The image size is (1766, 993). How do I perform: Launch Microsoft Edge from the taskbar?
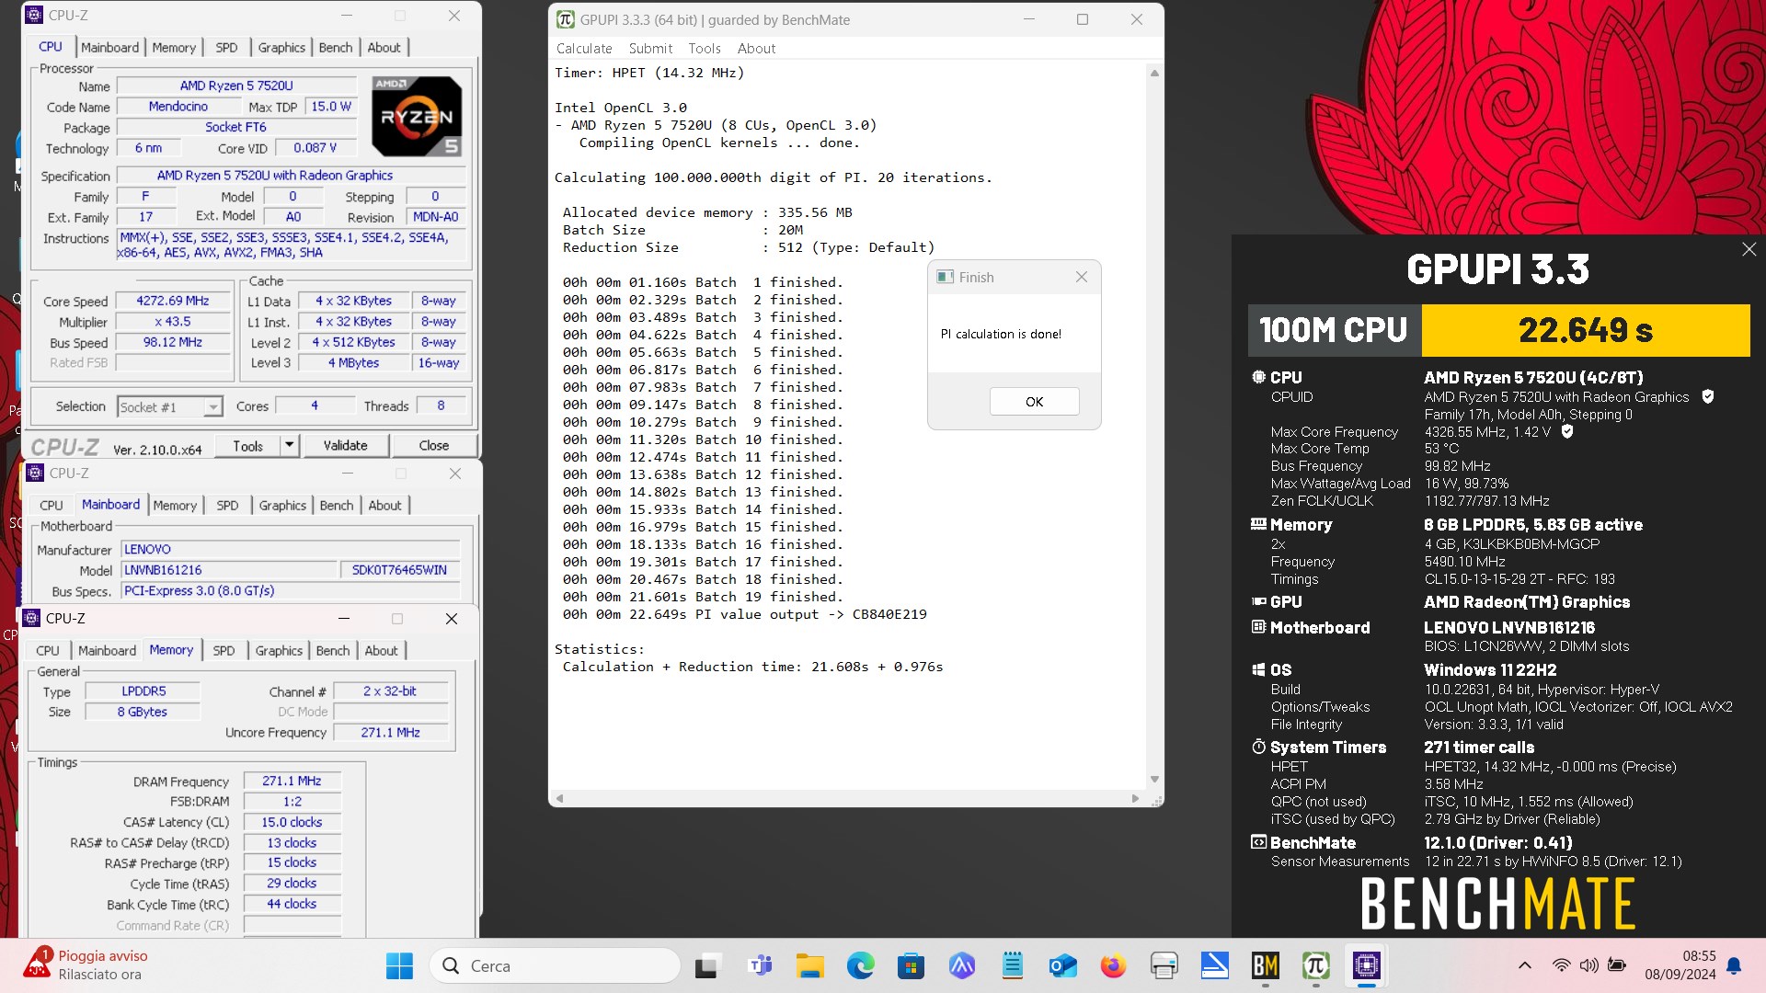click(x=861, y=966)
